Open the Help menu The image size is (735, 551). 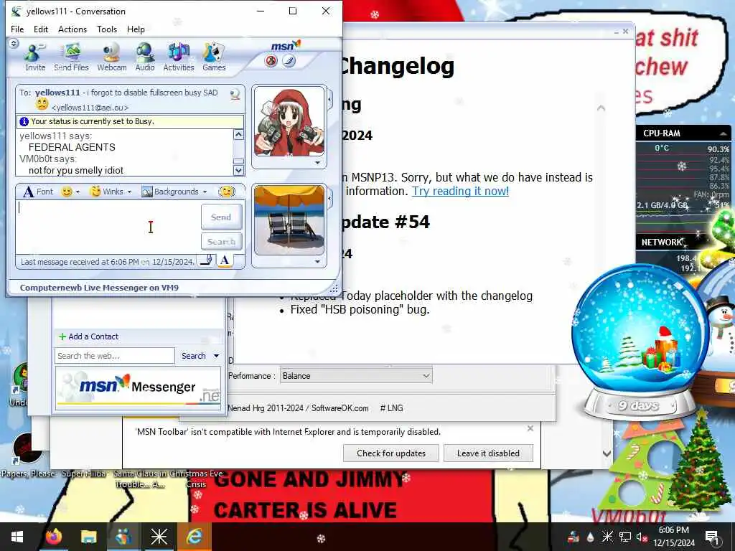136,29
